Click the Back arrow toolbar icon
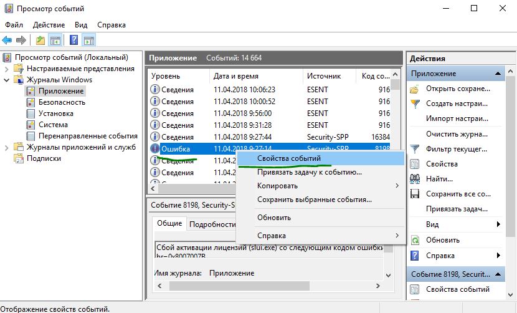The height and width of the screenshot is (313, 517). pos(7,41)
